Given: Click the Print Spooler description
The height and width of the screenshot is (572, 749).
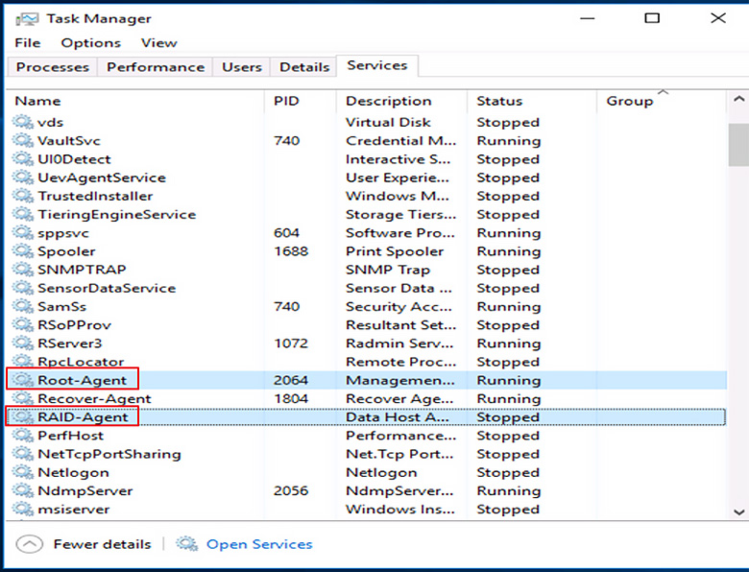Looking at the screenshot, I should (x=395, y=251).
